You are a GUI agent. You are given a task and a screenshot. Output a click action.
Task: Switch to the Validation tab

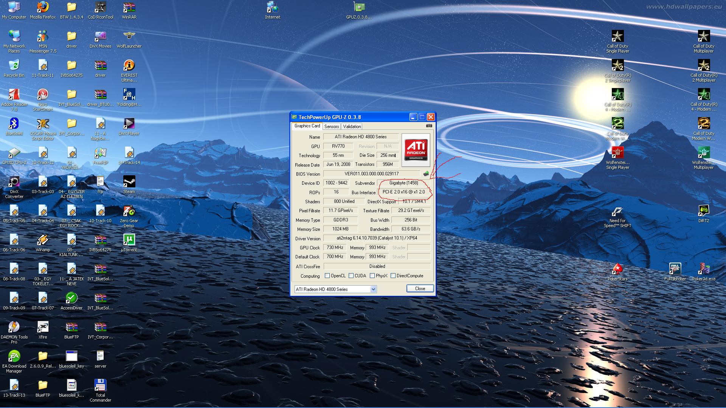point(352,127)
